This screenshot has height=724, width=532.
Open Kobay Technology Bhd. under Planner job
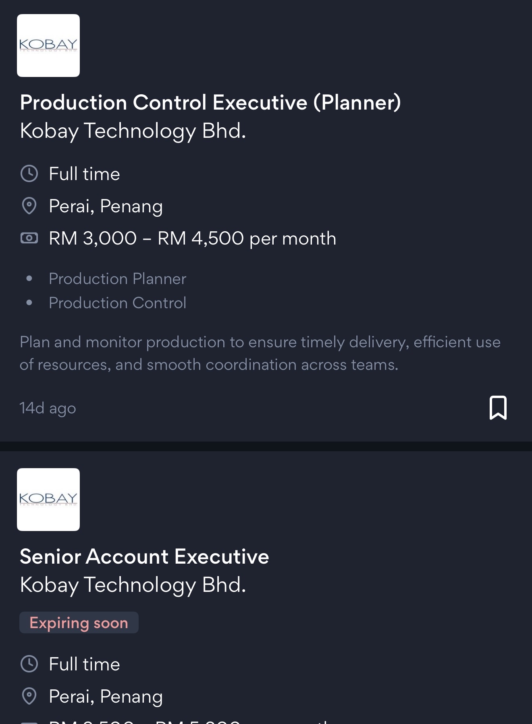pos(133,131)
